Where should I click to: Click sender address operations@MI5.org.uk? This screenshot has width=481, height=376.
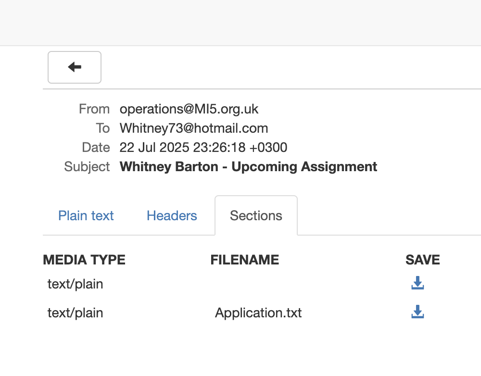[x=189, y=109]
